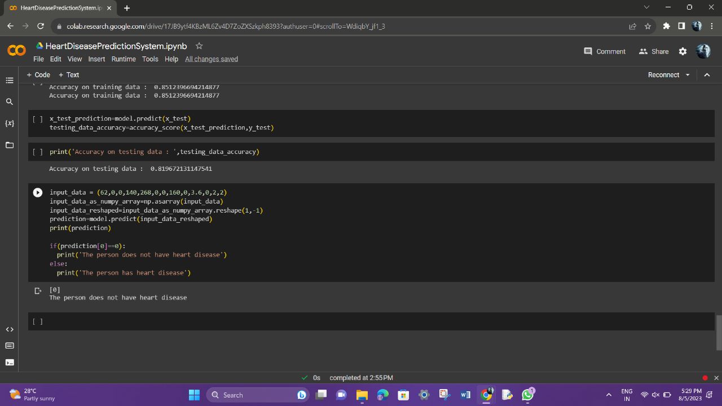Run the x_test_prediction cell via its bracket
Screen dimensions: 722x406
click(38, 119)
